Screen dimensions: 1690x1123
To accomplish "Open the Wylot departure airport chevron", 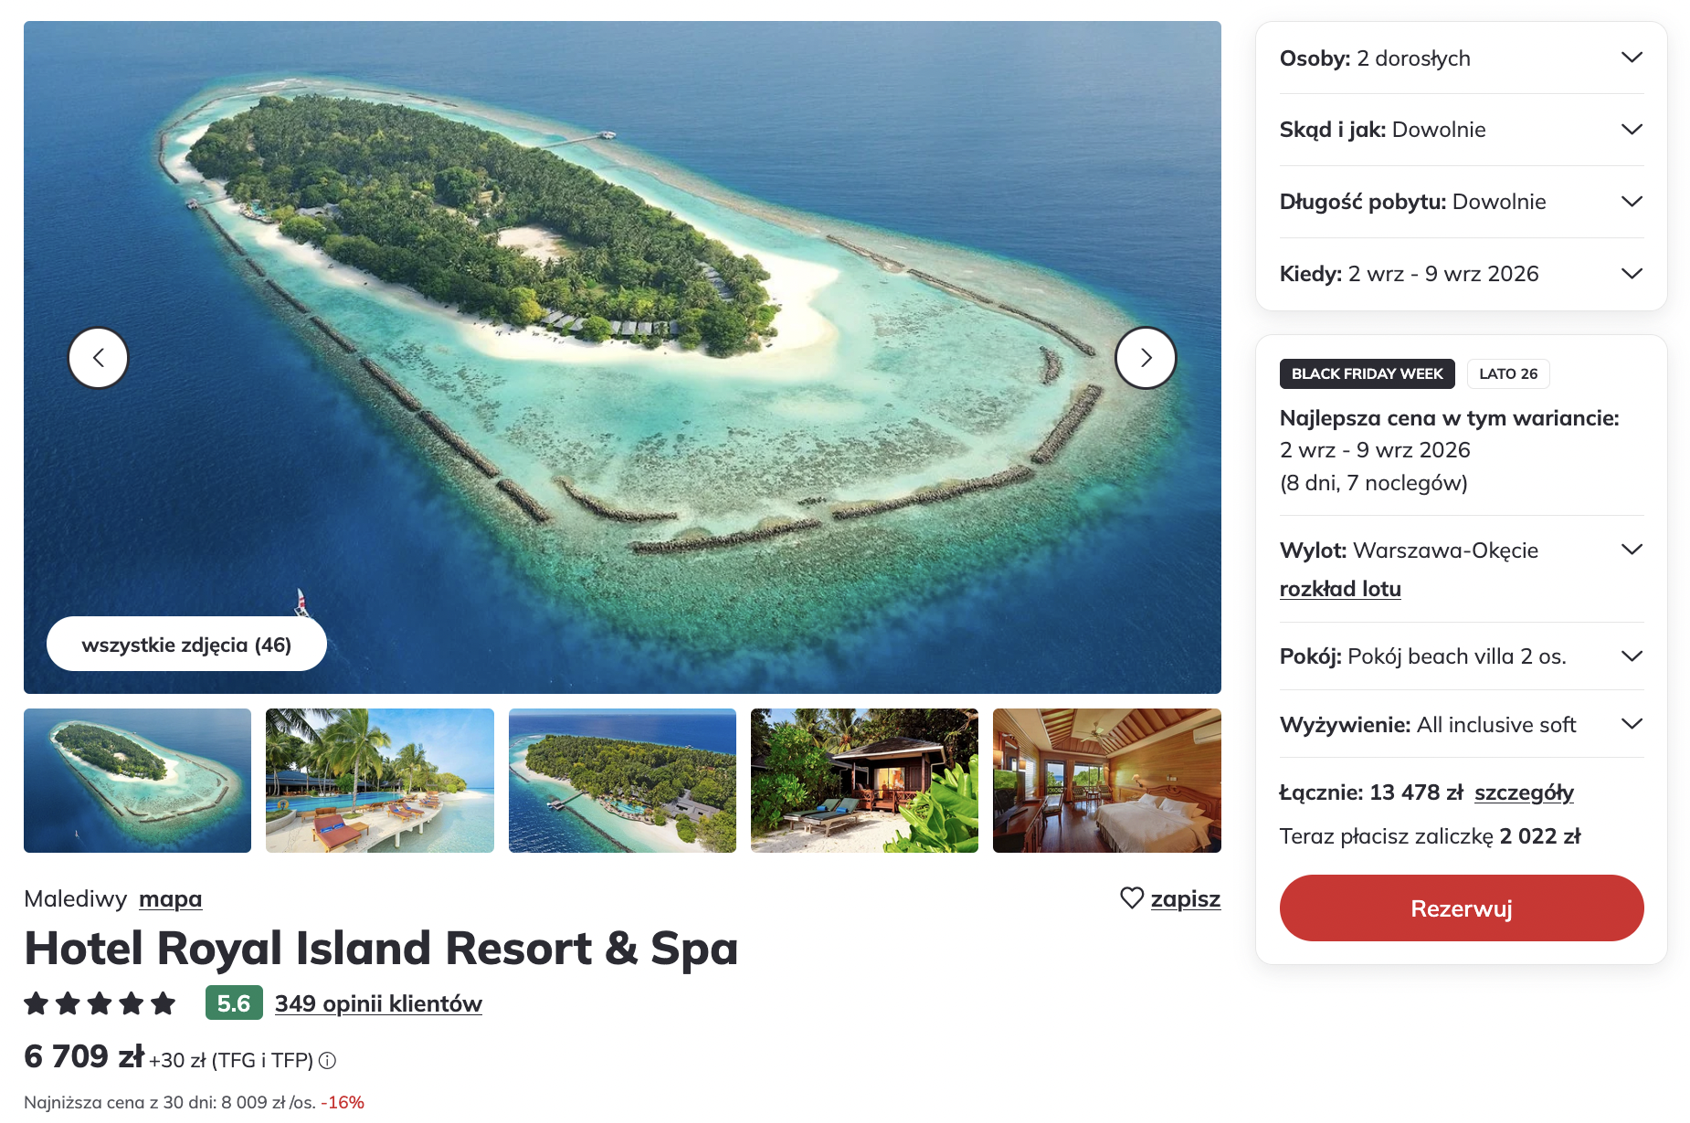I will coord(1632,550).
